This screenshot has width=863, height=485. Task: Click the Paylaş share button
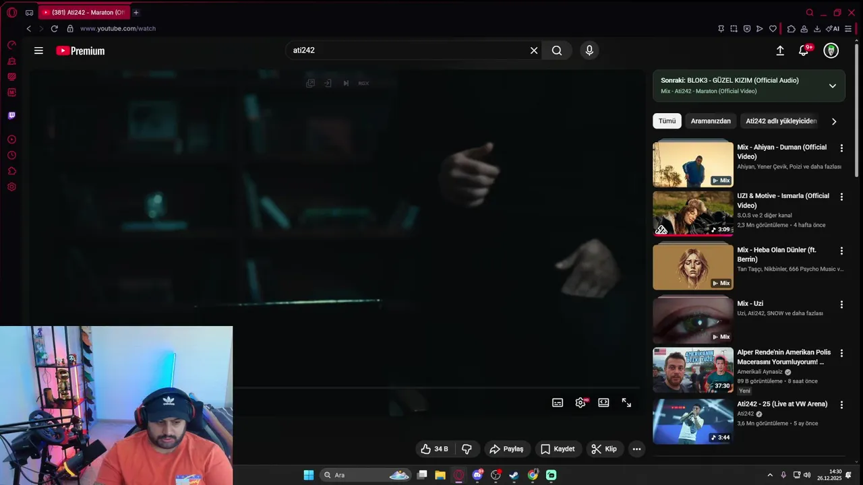pyautogui.click(x=506, y=449)
